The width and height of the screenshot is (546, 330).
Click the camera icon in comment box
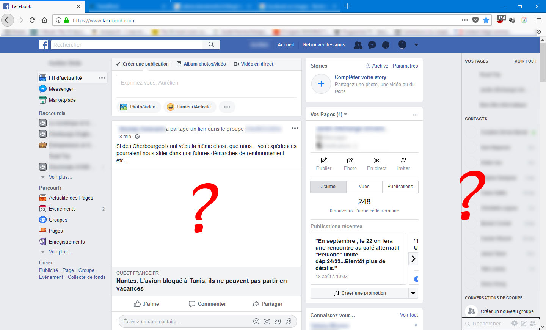267,321
